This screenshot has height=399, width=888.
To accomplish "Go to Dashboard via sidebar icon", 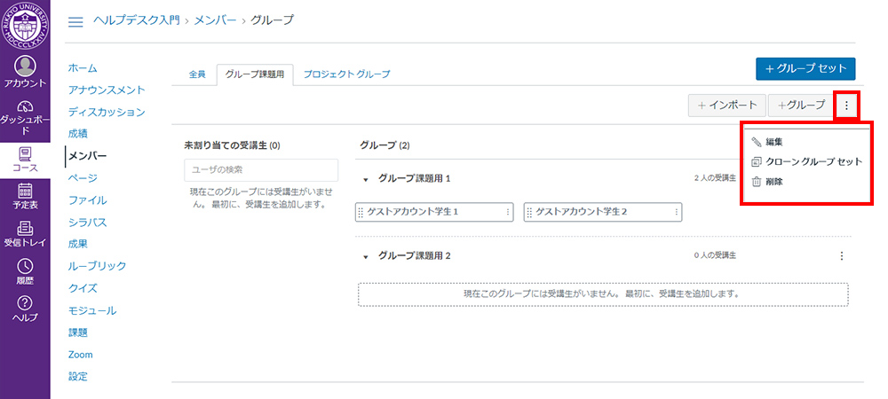I will point(25,116).
